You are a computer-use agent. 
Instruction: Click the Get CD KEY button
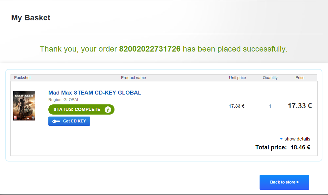coord(69,121)
